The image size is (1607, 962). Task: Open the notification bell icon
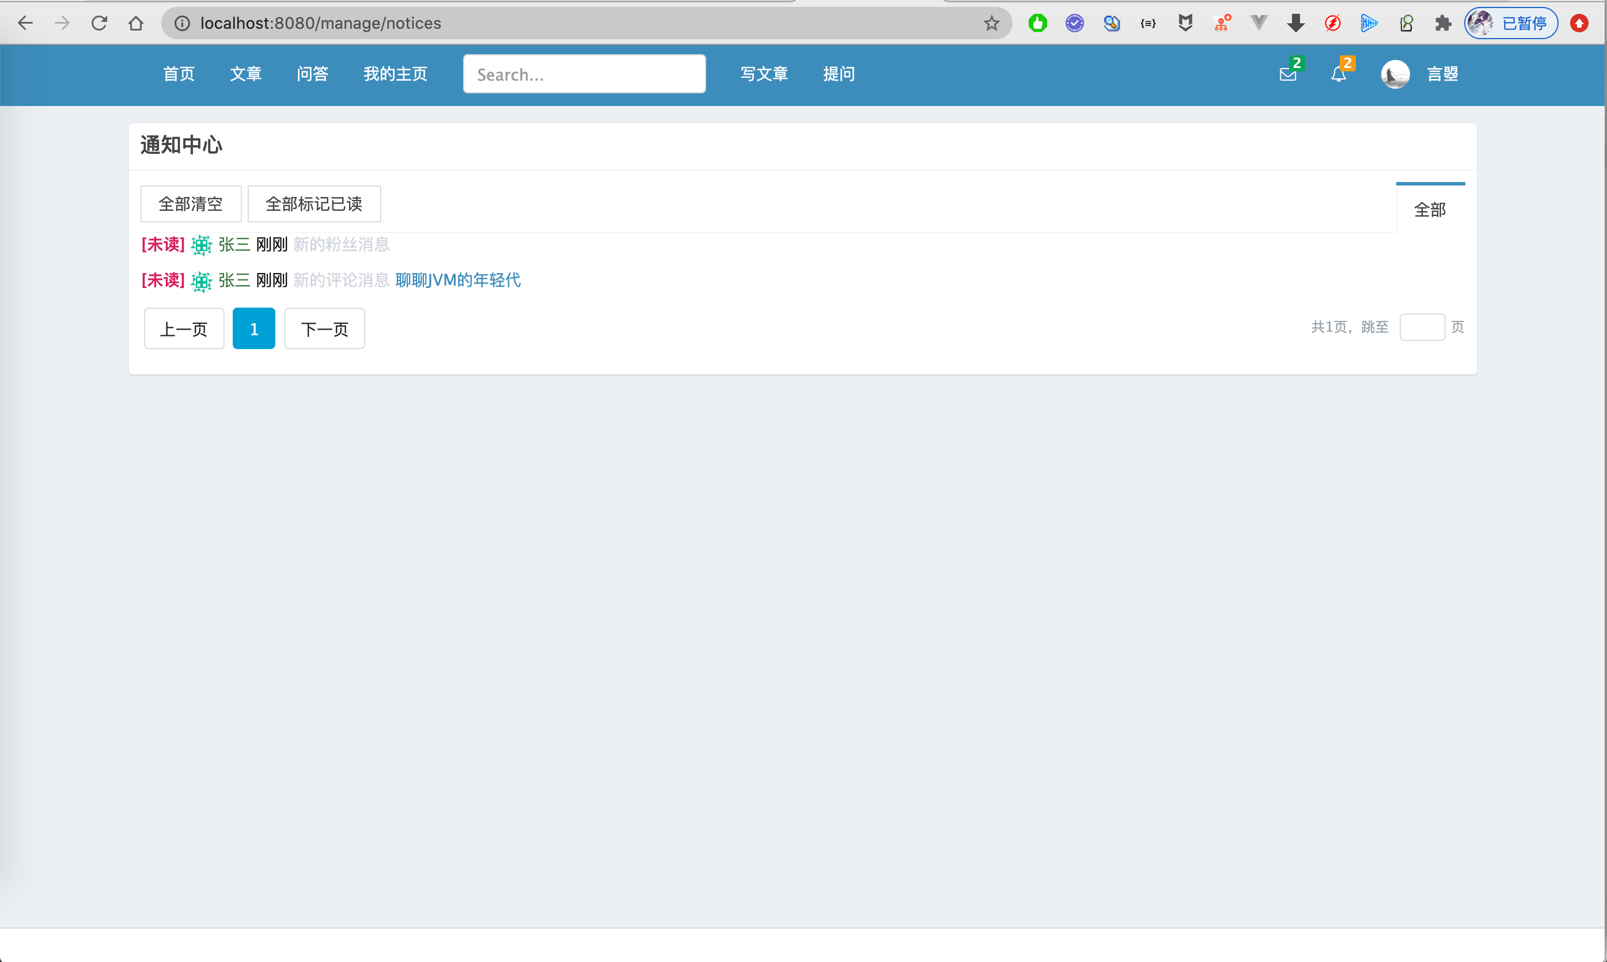coord(1338,74)
